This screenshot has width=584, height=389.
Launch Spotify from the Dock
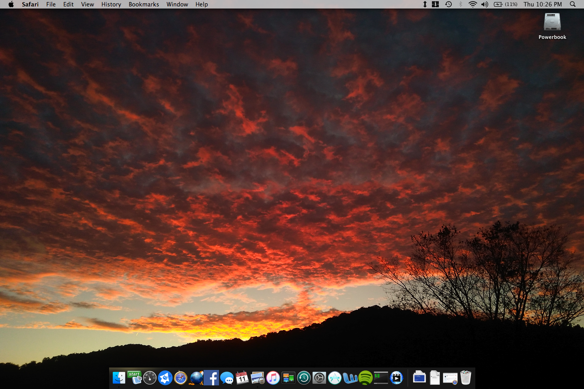point(365,378)
